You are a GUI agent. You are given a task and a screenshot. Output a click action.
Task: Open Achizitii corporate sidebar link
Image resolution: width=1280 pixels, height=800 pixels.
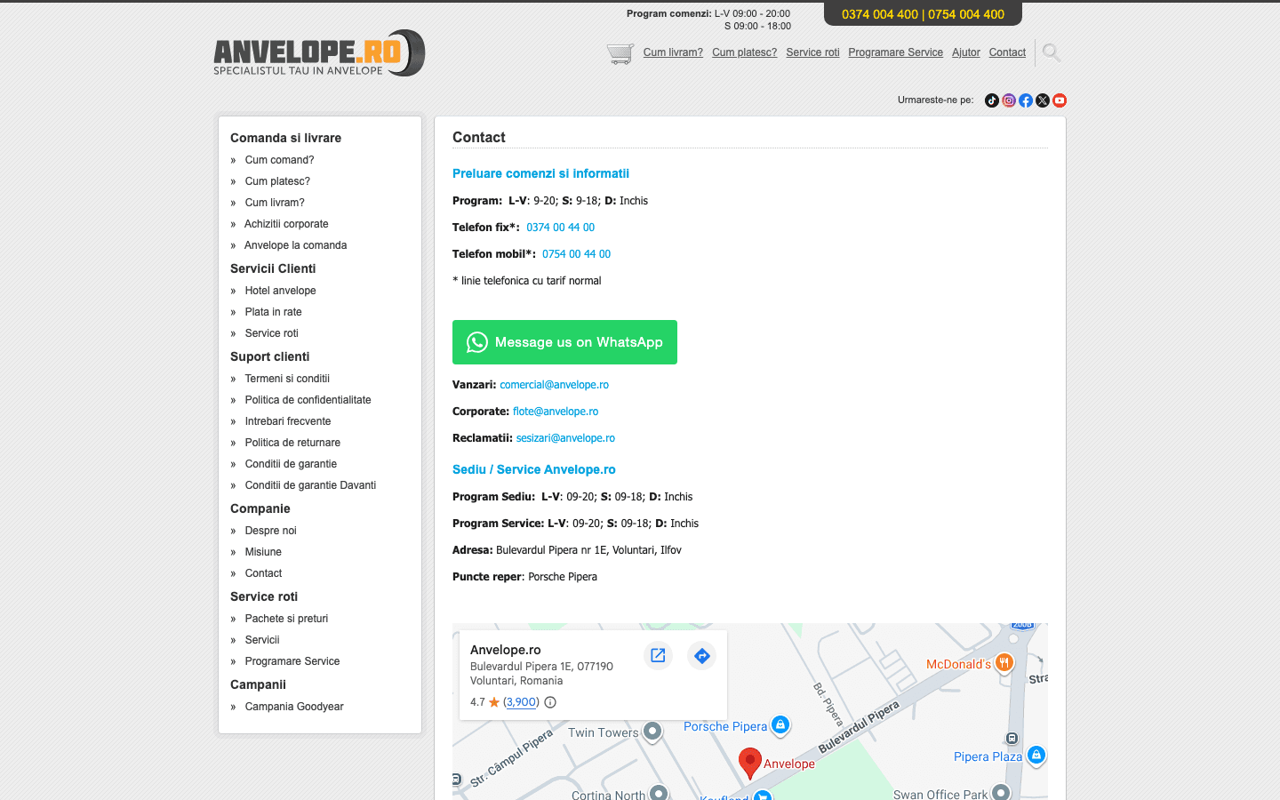point(286,224)
